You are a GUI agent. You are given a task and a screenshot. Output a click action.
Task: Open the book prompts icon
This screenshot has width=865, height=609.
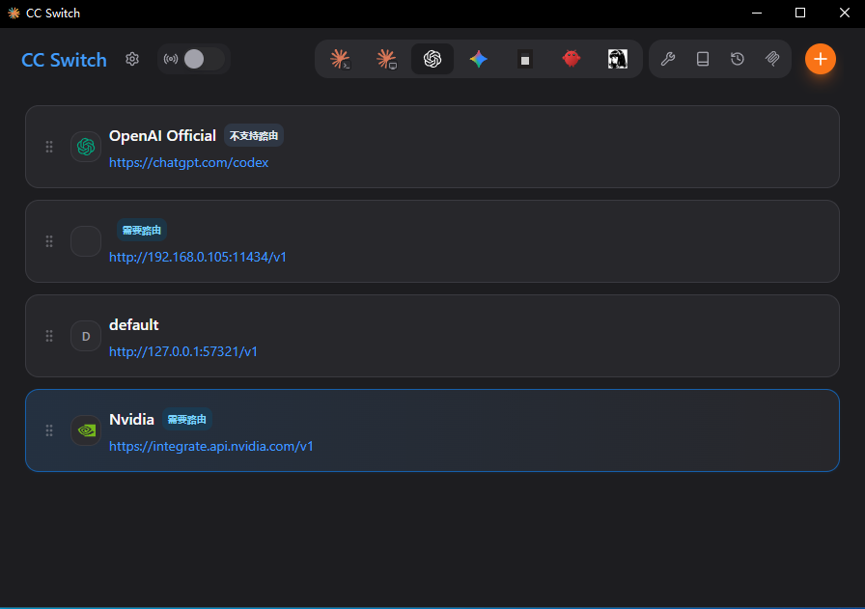[x=702, y=59]
